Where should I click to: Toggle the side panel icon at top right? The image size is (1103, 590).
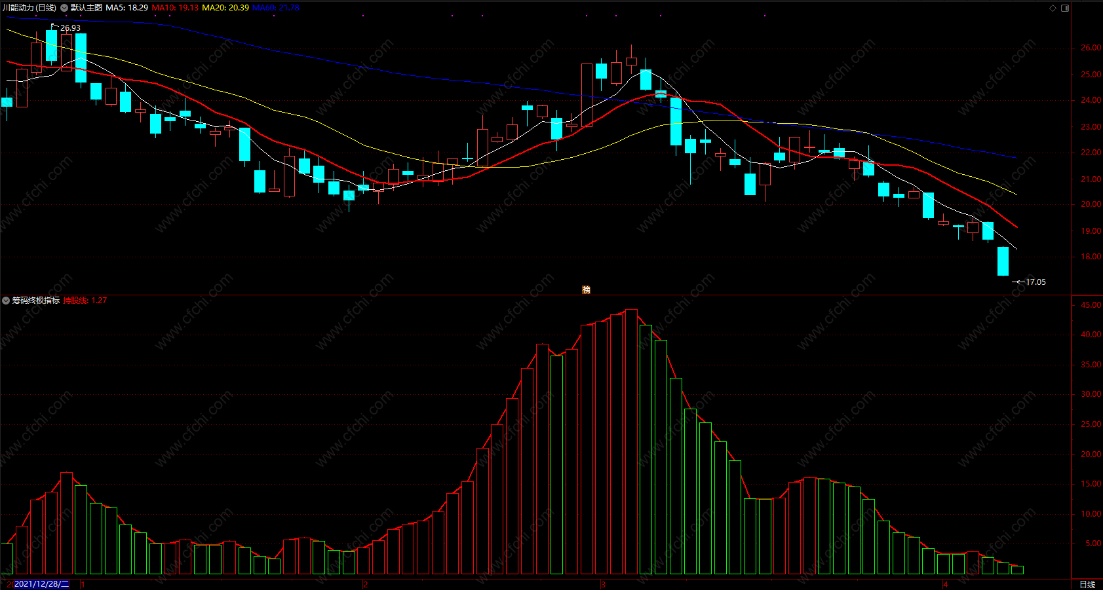coord(1065,8)
